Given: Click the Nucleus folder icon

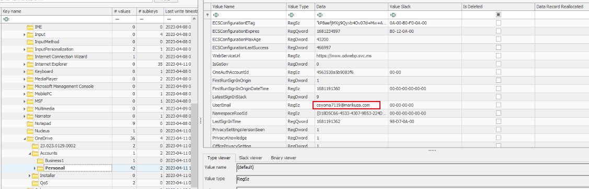Looking at the screenshot, I should pyautogui.click(x=30, y=131).
